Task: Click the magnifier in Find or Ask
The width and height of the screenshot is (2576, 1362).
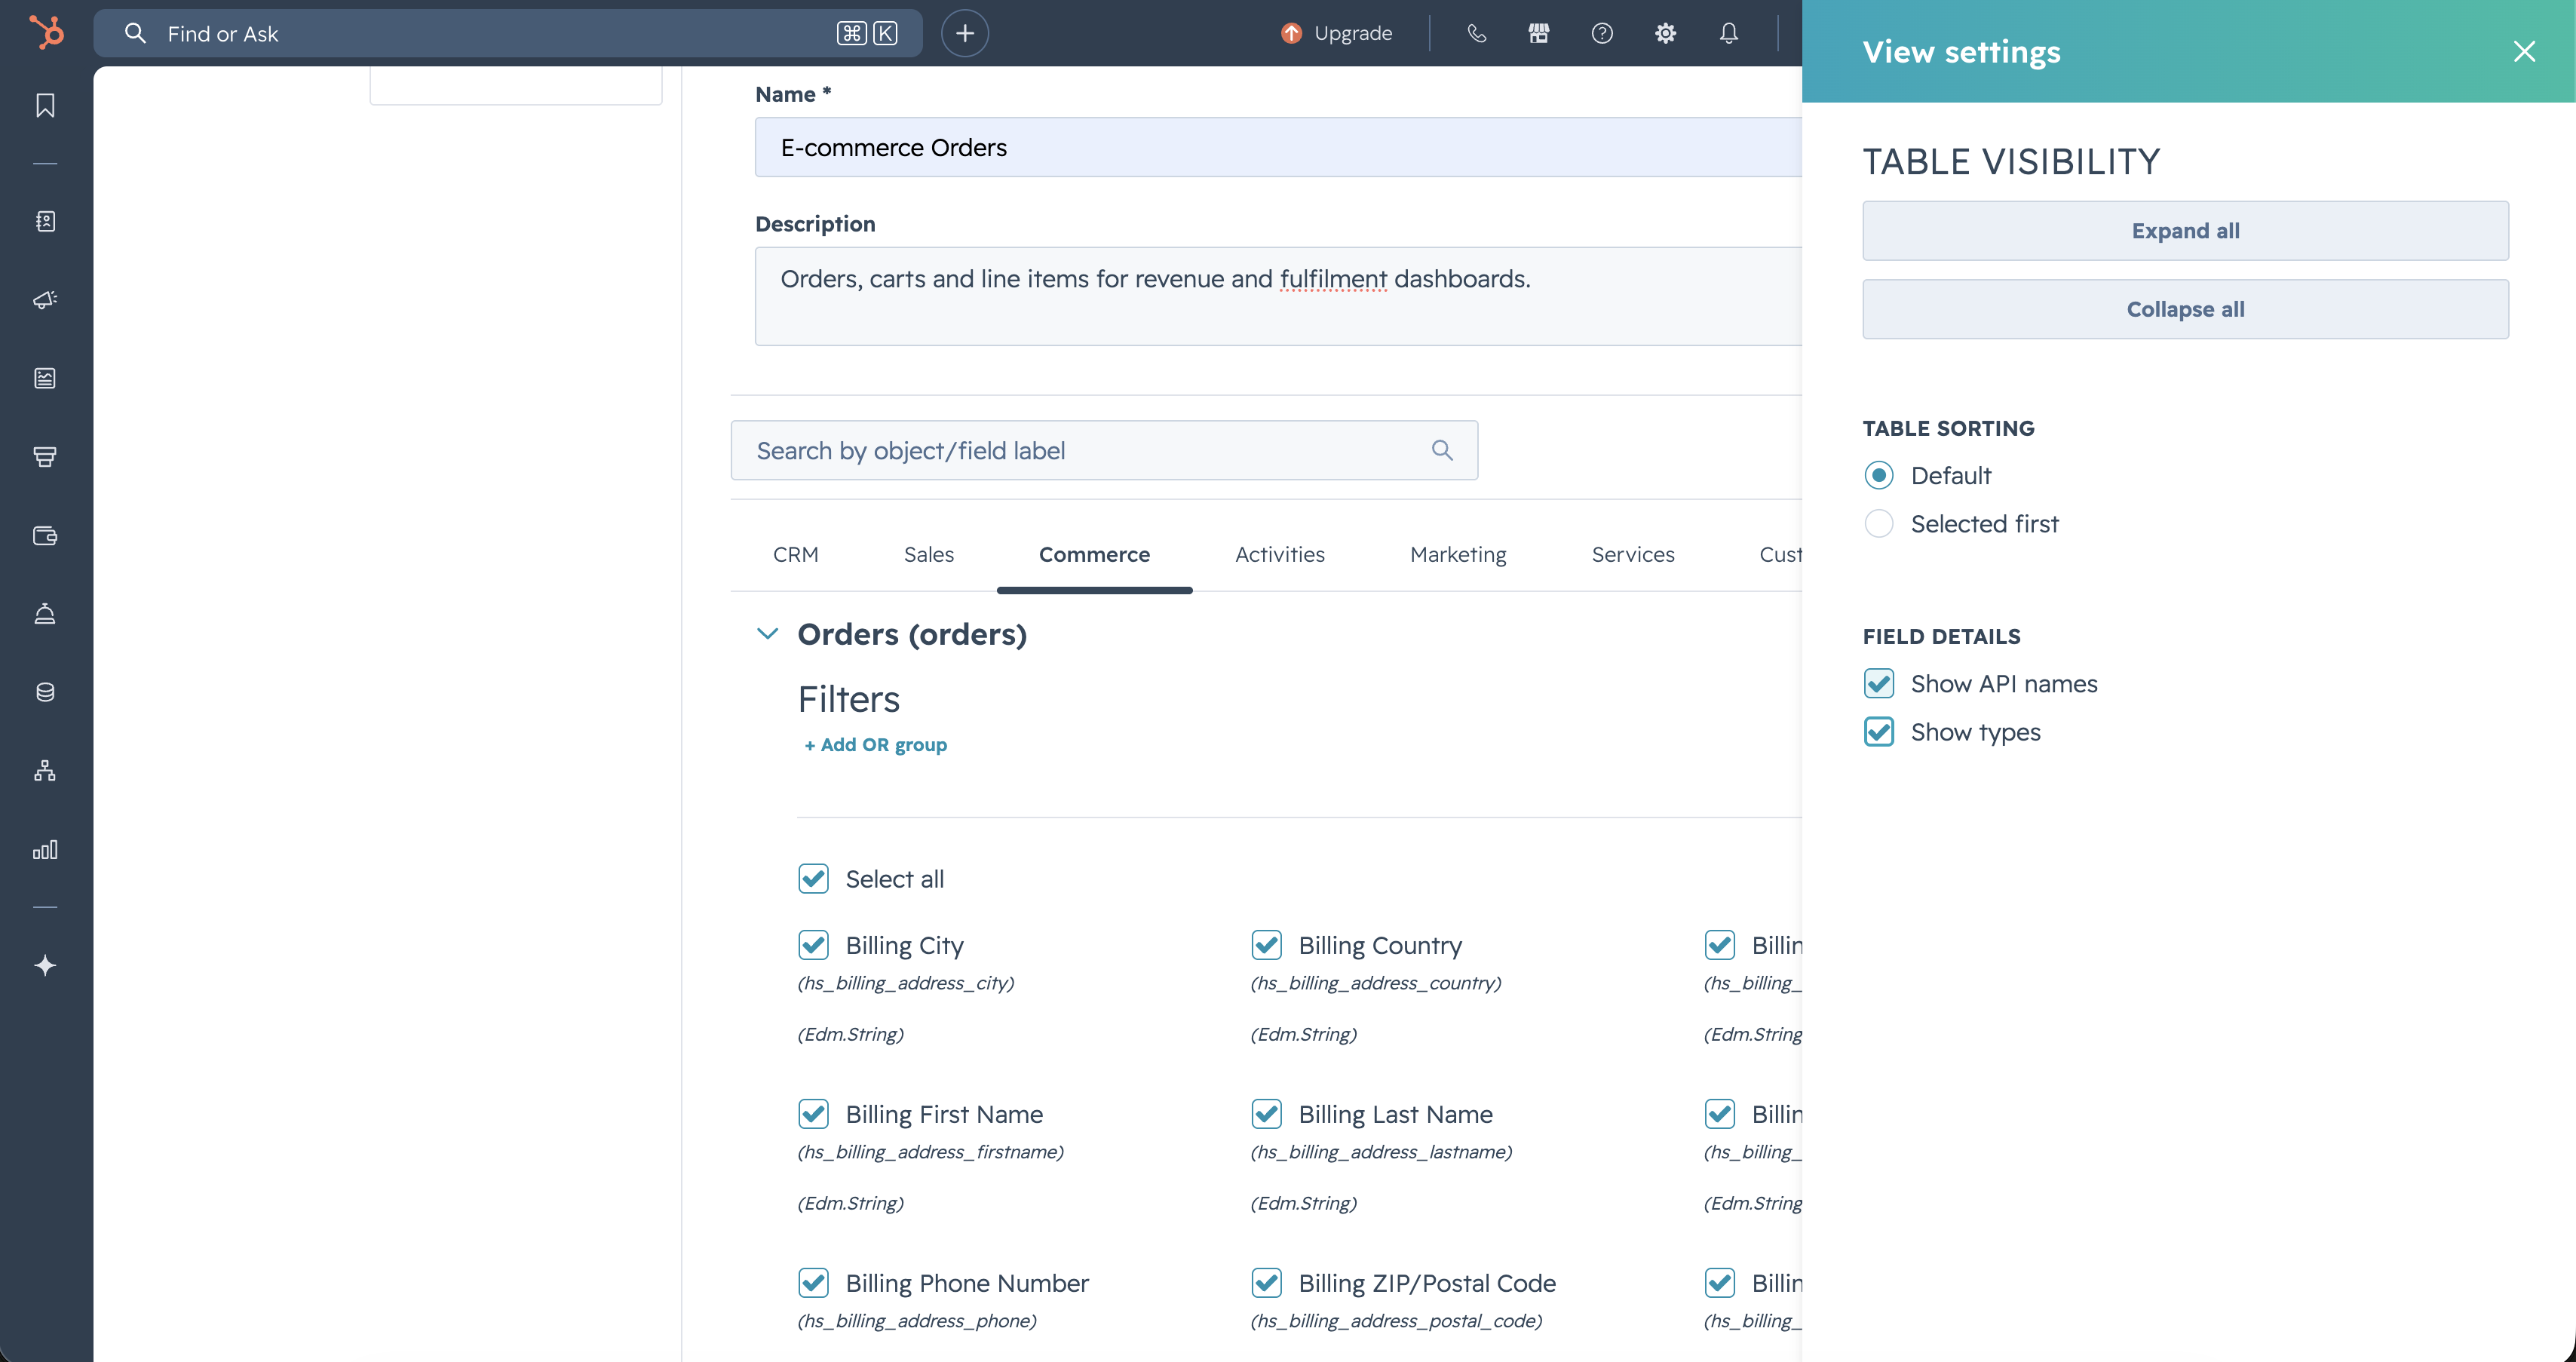Action: (135, 33)
